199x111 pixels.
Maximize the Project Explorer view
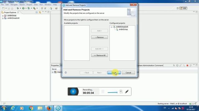point(49,12)
